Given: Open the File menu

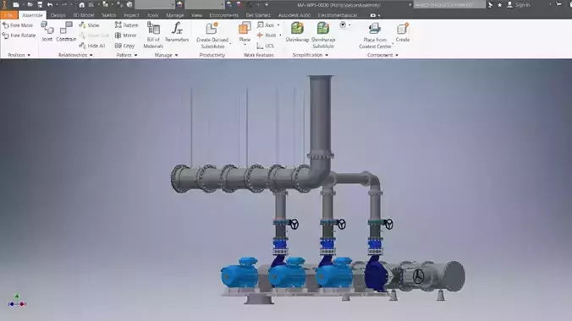Looking at the screenshot, I should tap(8, 15).
